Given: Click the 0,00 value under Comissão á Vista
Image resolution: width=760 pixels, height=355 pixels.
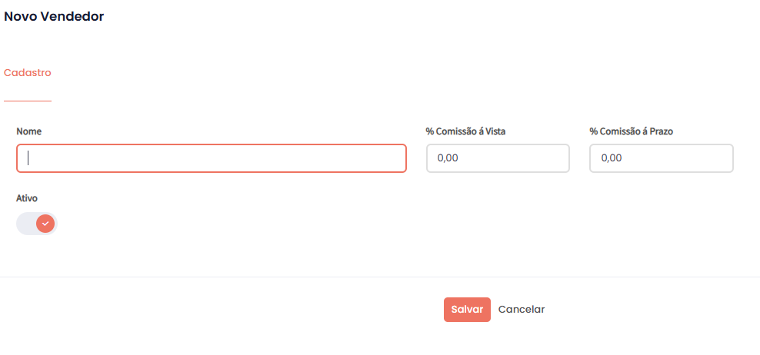Looking at the screenshot, I should point(448,158).
